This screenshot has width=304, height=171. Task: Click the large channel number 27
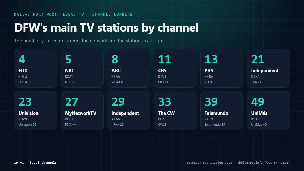tap(72, 102)
